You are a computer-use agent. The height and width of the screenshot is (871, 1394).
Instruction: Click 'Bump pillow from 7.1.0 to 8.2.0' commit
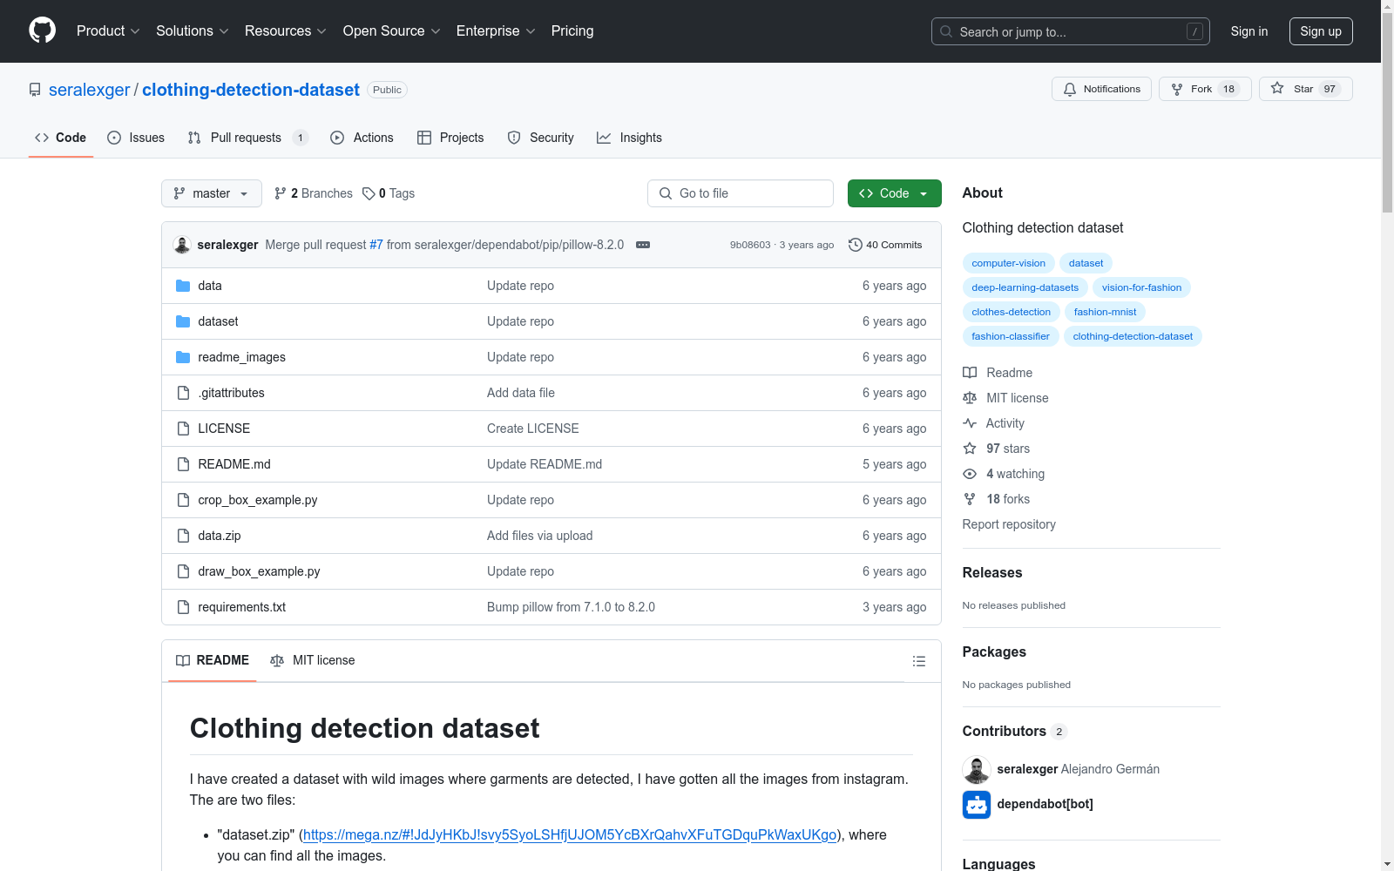(571, 607)
